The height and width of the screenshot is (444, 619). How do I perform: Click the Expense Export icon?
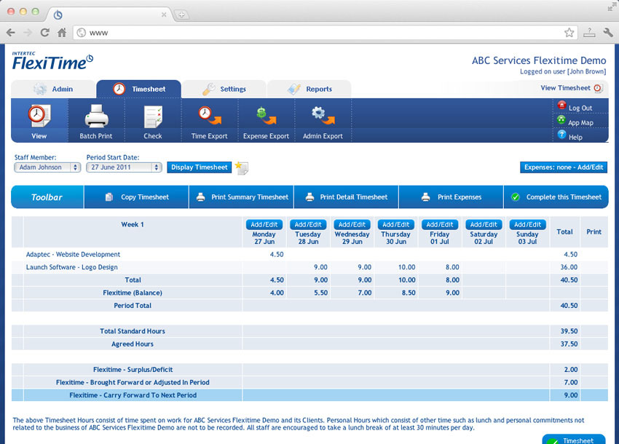click(x=266, y=116)
